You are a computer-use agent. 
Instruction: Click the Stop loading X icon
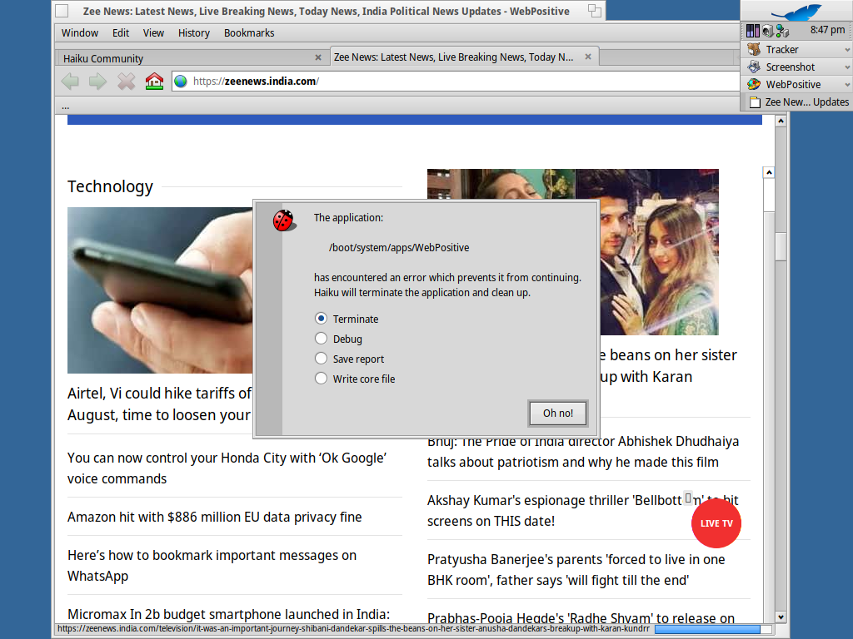click(127, 82)
